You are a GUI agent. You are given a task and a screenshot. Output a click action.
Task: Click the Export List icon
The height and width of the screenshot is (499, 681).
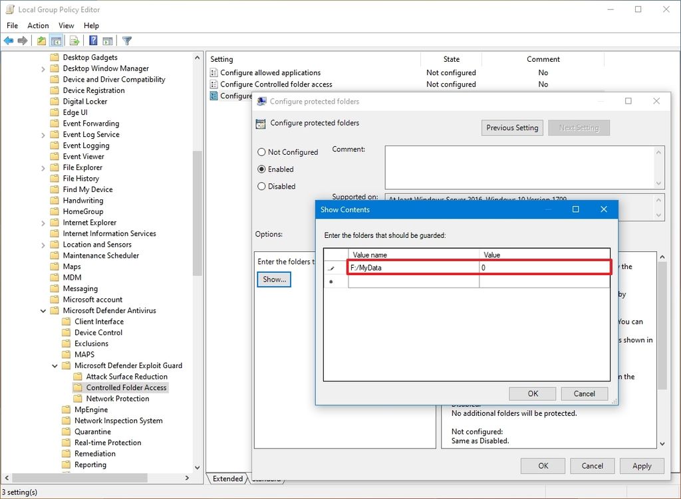click(74, 41)
